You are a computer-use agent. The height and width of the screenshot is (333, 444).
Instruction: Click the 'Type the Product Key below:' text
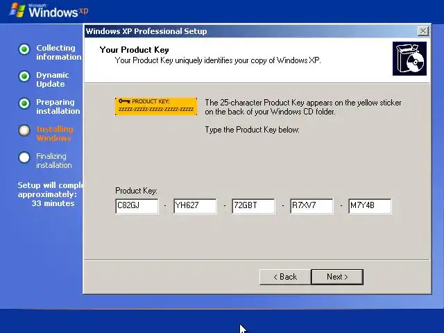point(252,130)
